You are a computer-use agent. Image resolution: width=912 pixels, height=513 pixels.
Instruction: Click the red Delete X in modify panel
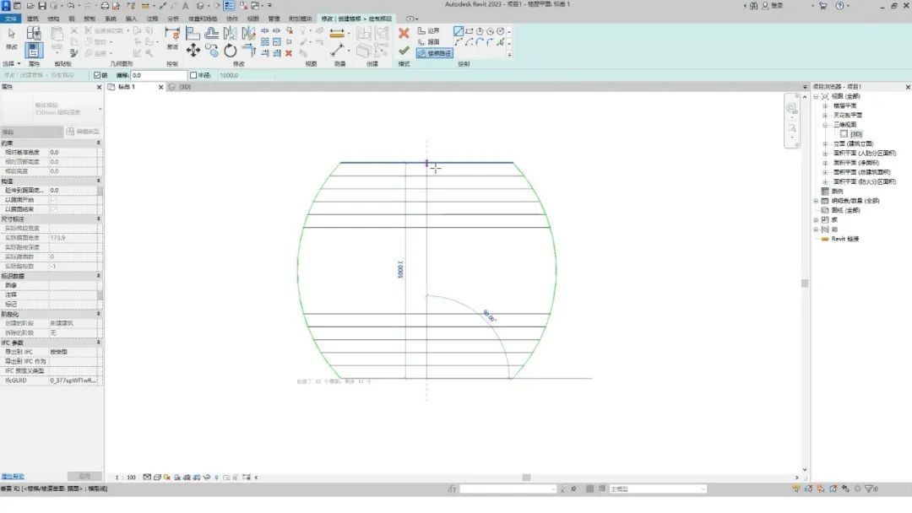point(289,53)
